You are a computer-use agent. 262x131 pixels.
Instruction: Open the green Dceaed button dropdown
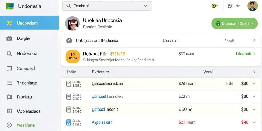[x=235, y=23]
